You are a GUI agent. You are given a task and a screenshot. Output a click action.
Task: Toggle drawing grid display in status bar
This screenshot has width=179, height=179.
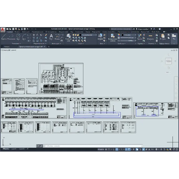point(106,149)
